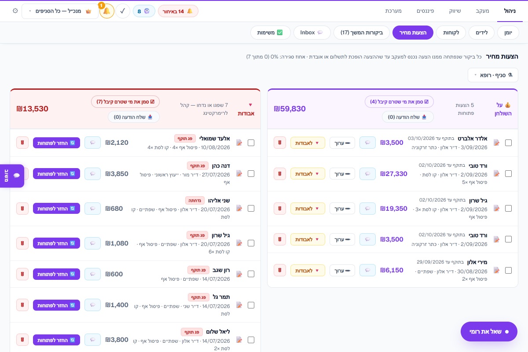Expand the סניף · רופא filter dropdown
Image resolution: width=528 pixels, height=352 pixels.
pos(493,75)
